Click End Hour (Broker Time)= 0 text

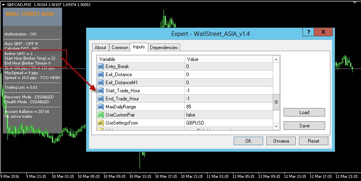[x=28, y=63]
